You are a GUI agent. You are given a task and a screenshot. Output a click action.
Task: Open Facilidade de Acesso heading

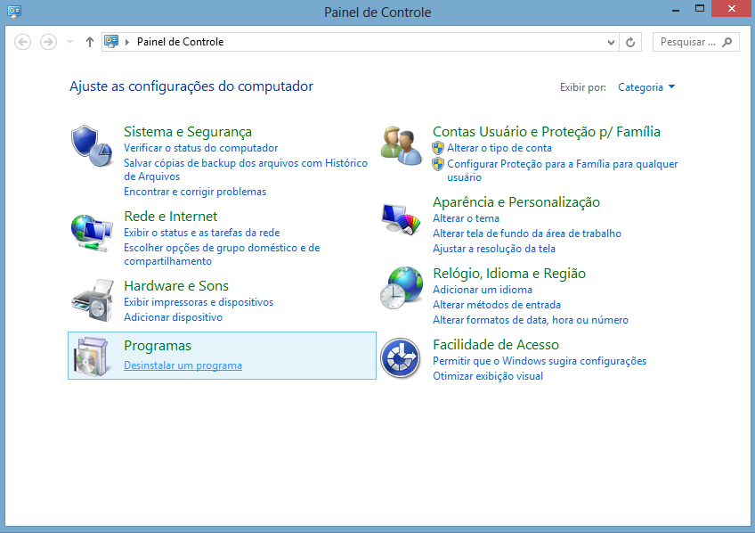[x=496, y=345]
